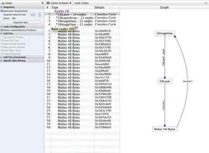Toggle Invert Call Tree checkbox

point(2,40)
